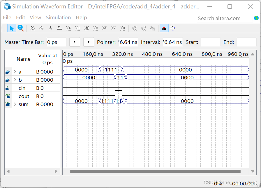261x188 pixels.
Task: Expand the sum output bus
Action: [15, 104]
